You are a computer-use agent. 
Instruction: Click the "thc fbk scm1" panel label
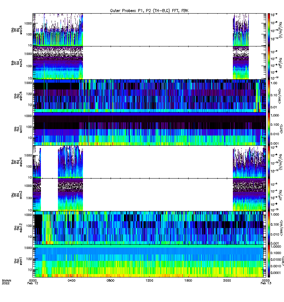point(18,261)
